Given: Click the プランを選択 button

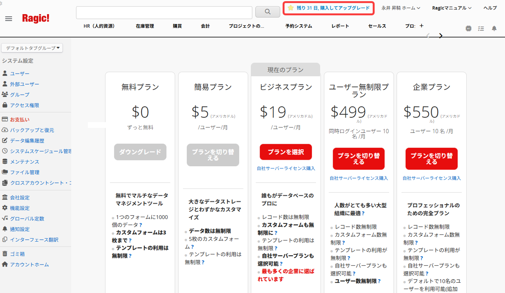Looking at the screenshot, I should [286, 152].
